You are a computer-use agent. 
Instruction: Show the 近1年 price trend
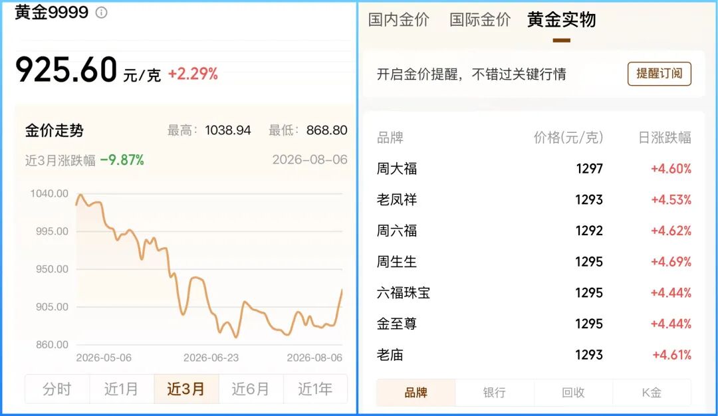click(316, 389)
